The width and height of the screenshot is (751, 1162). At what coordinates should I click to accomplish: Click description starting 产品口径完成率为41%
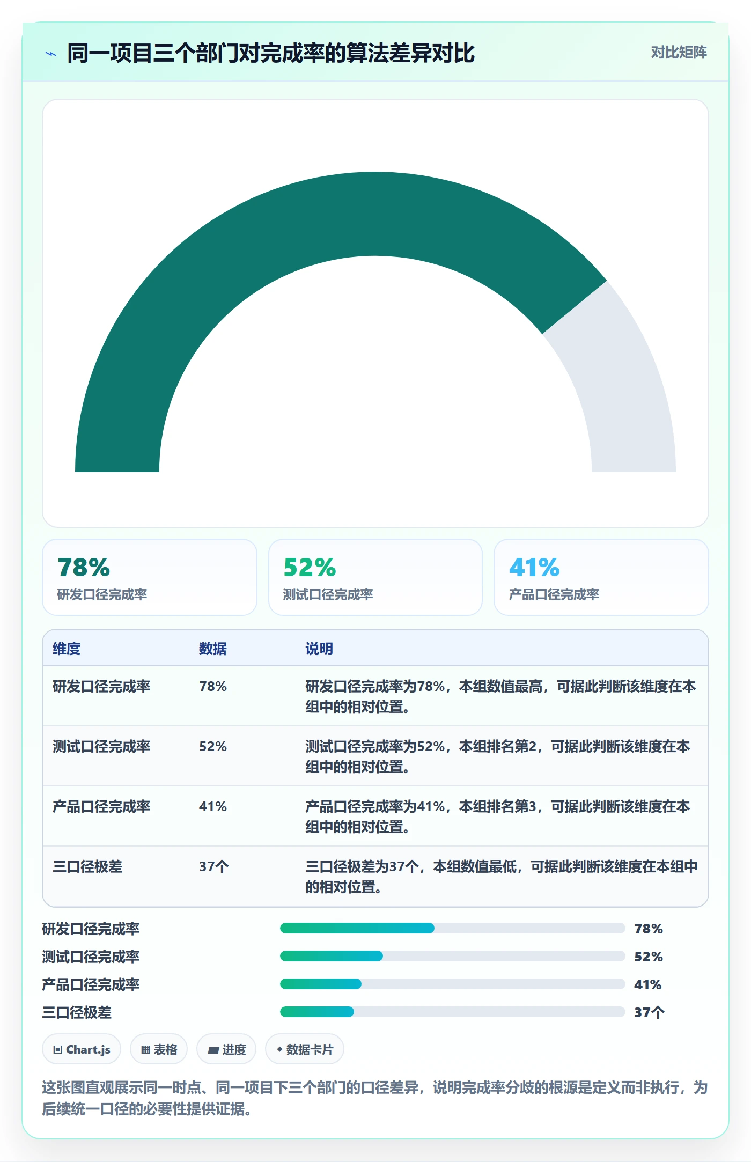497,817
